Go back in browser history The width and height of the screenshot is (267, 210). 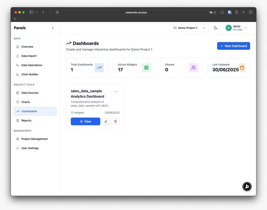point(43,12)
